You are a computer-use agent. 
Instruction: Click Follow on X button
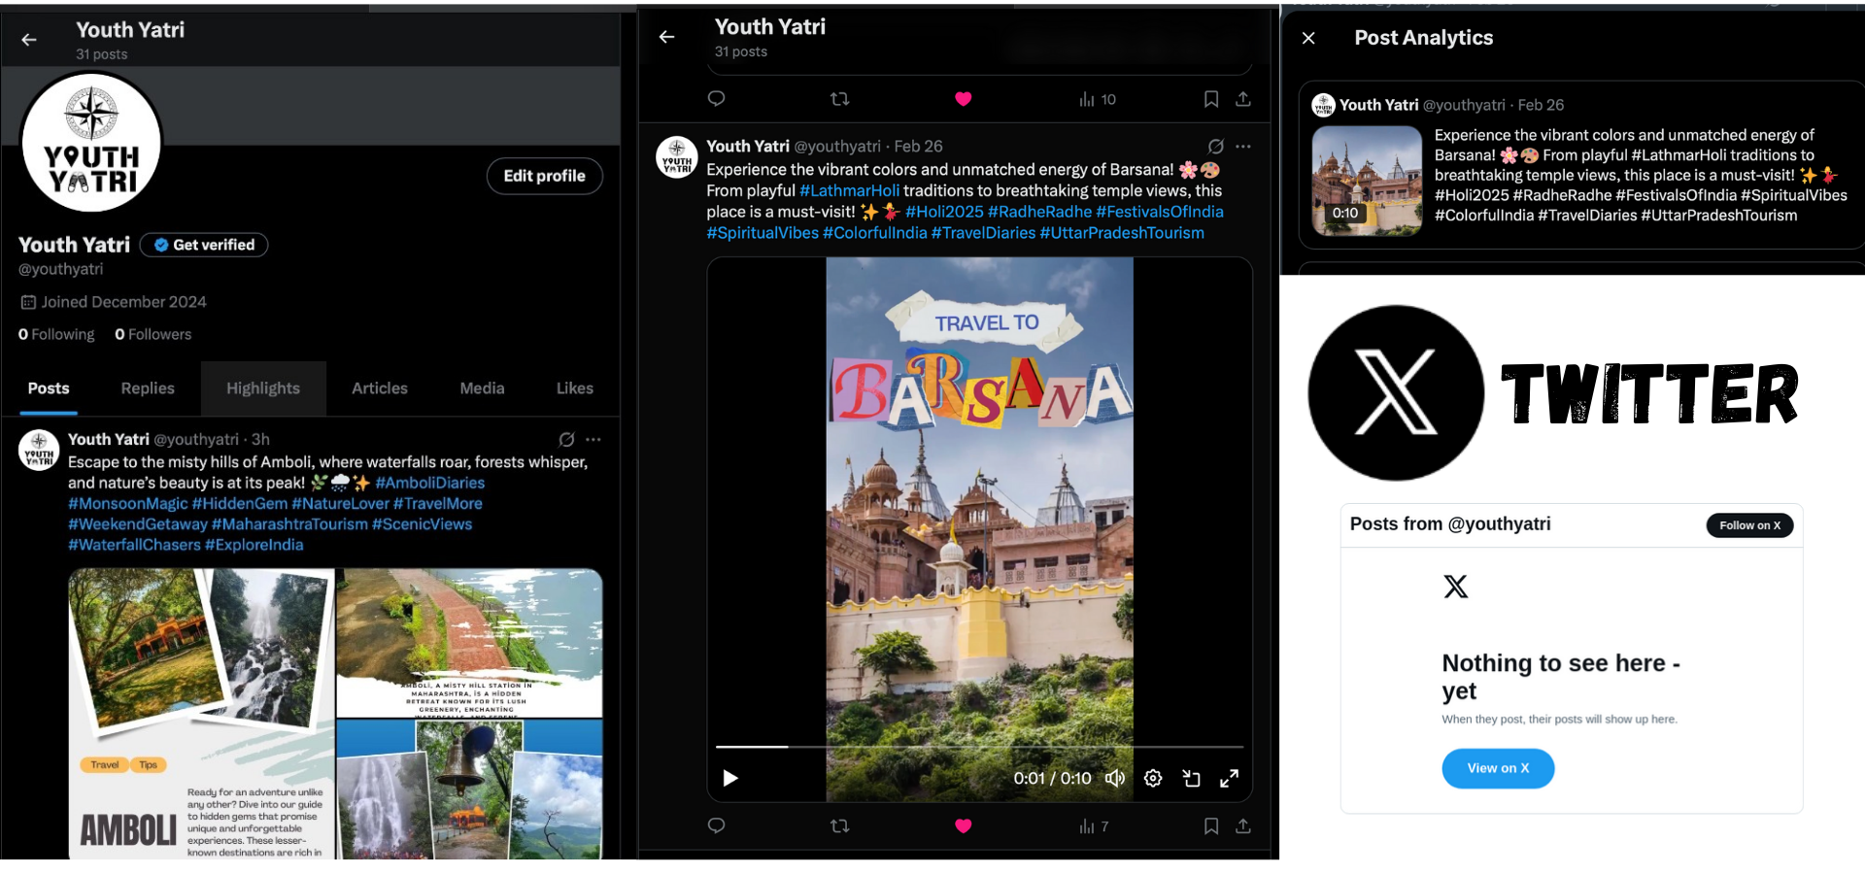point(1749,525)
